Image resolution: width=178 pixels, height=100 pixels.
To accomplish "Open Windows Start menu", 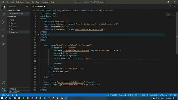I will 2,98.
